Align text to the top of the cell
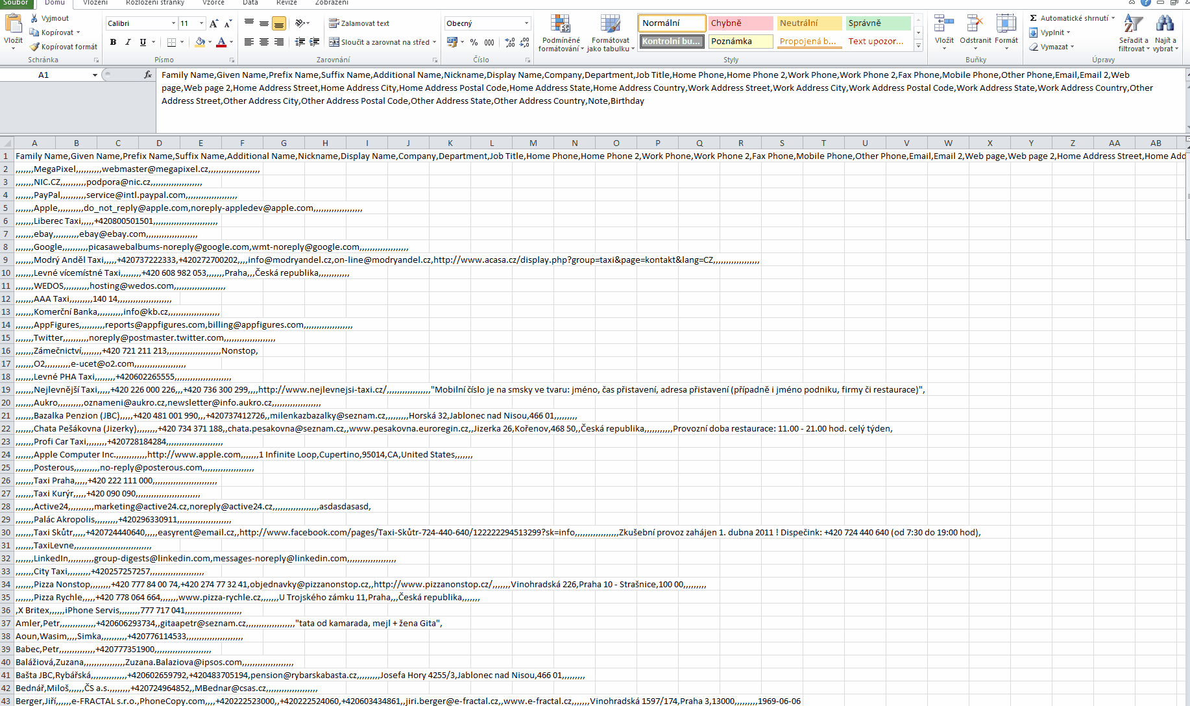This screenshot has width=1190, height=706. (249, 23)
